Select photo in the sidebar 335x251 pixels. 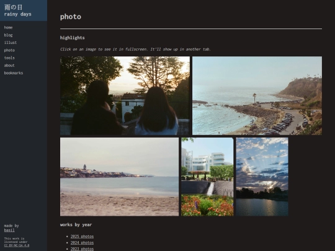click(9, 50)
